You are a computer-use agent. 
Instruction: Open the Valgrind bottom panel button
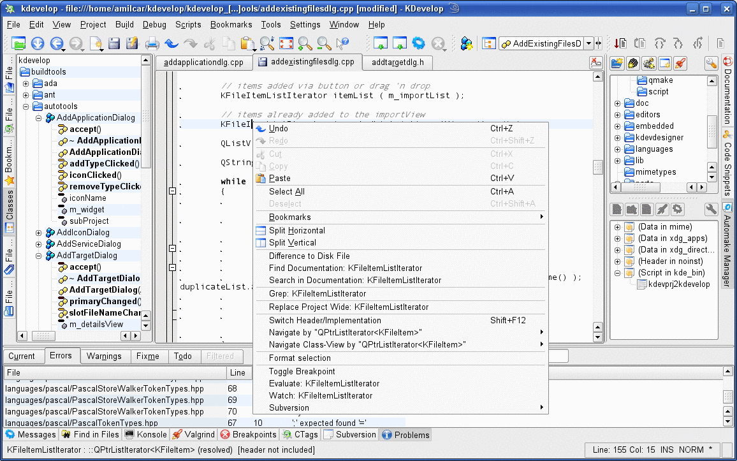click(x=194, y=435)
